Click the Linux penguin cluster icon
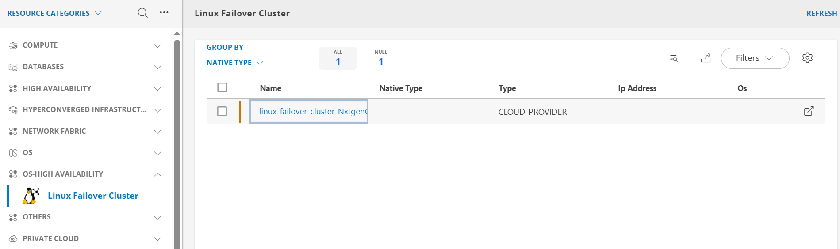Viewport: 840px width, 249px height. click(31, 196)
